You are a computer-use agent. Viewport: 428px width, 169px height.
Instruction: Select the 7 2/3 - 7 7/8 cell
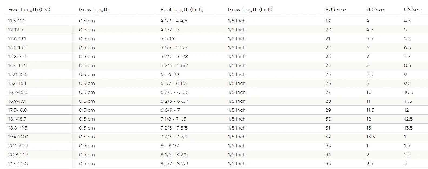pyautogui.click(x=174, y=137)
